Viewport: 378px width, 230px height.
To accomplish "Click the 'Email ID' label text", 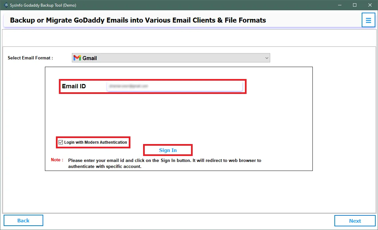I will point(74,86).
